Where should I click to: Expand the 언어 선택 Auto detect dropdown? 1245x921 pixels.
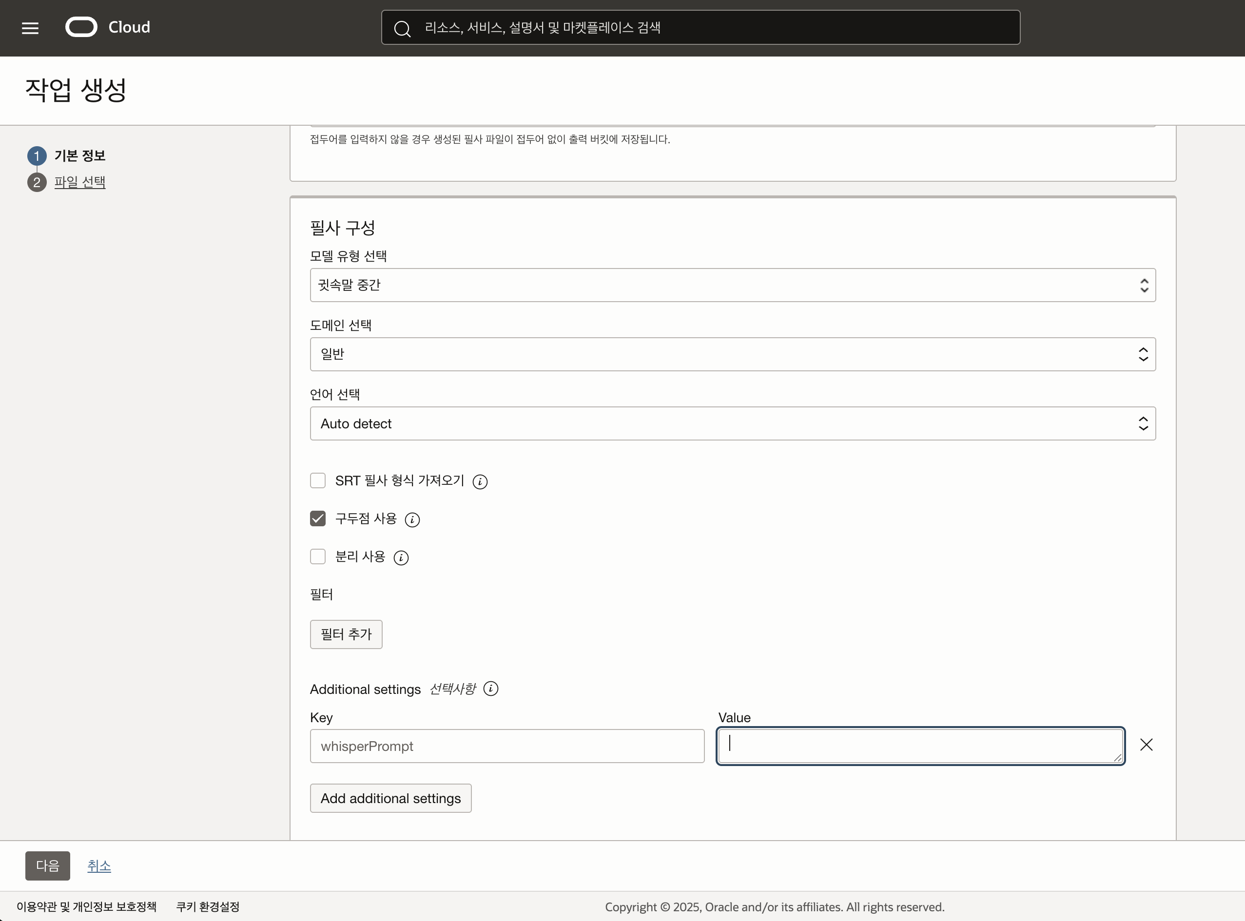732,423
